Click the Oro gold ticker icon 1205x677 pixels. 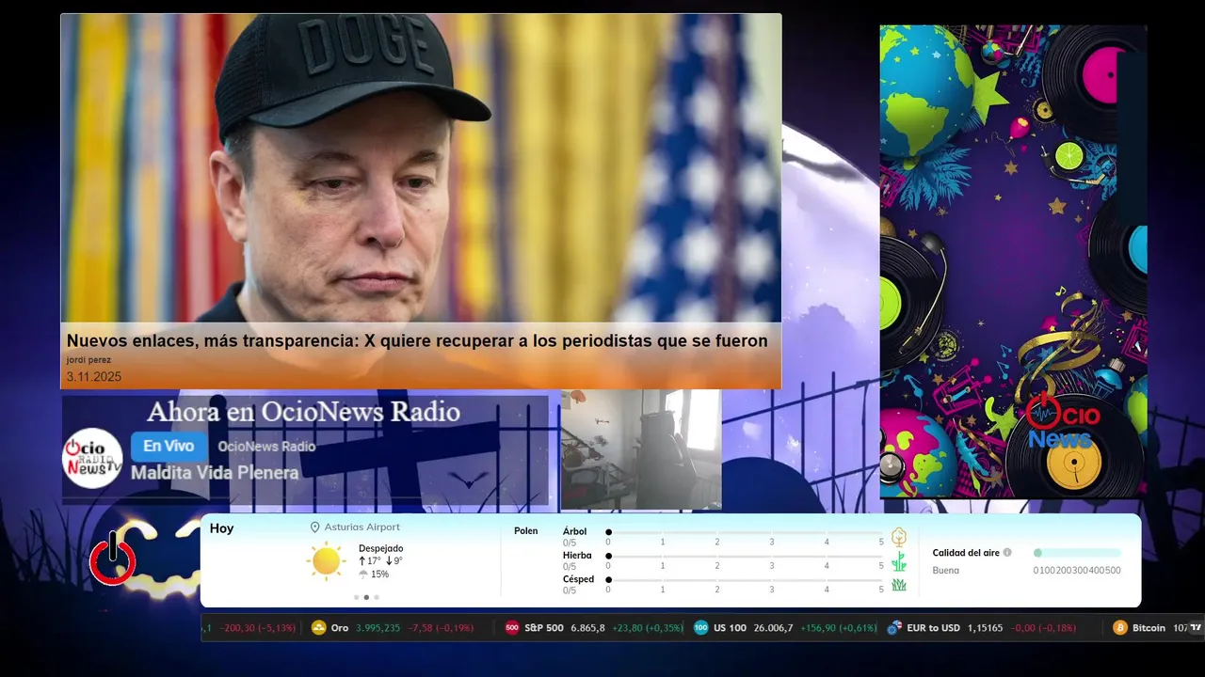319,628
